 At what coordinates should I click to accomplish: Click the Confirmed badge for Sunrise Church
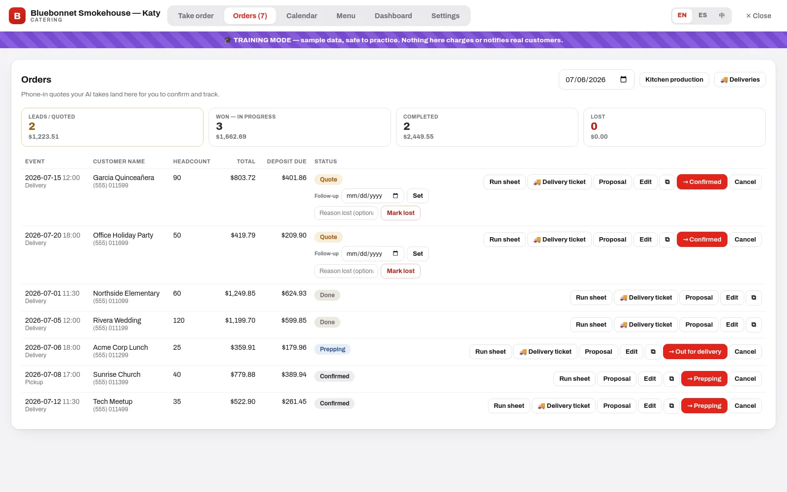[x=334, y=376]
